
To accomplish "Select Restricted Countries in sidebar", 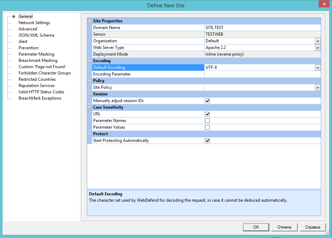I will pos(37,79).
